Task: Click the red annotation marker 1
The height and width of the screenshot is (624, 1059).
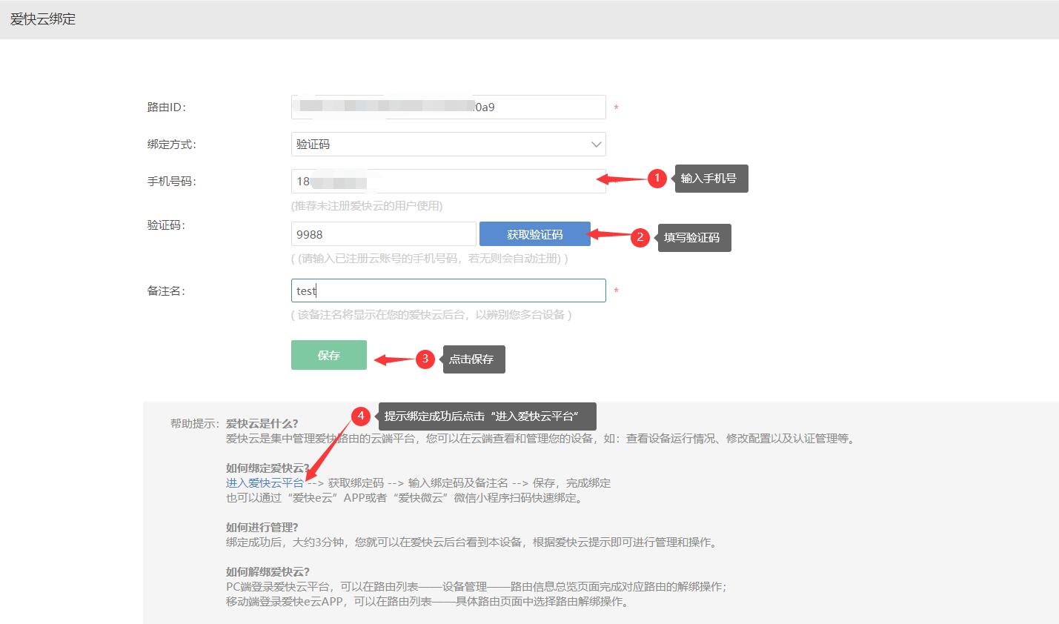Action: 656,178
